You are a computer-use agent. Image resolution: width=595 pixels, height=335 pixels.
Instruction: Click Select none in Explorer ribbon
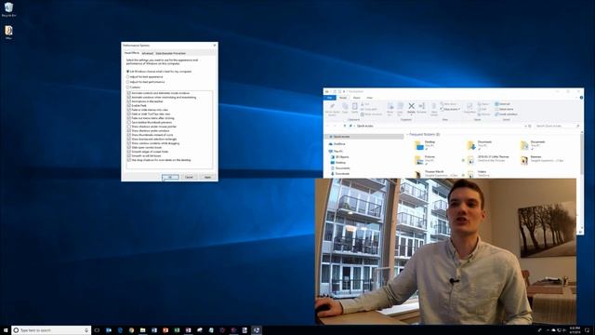point(504,109)
